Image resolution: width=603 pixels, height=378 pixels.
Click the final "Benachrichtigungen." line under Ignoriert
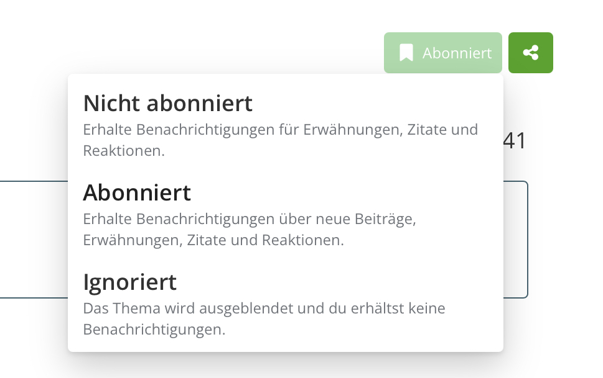point(154,329)
